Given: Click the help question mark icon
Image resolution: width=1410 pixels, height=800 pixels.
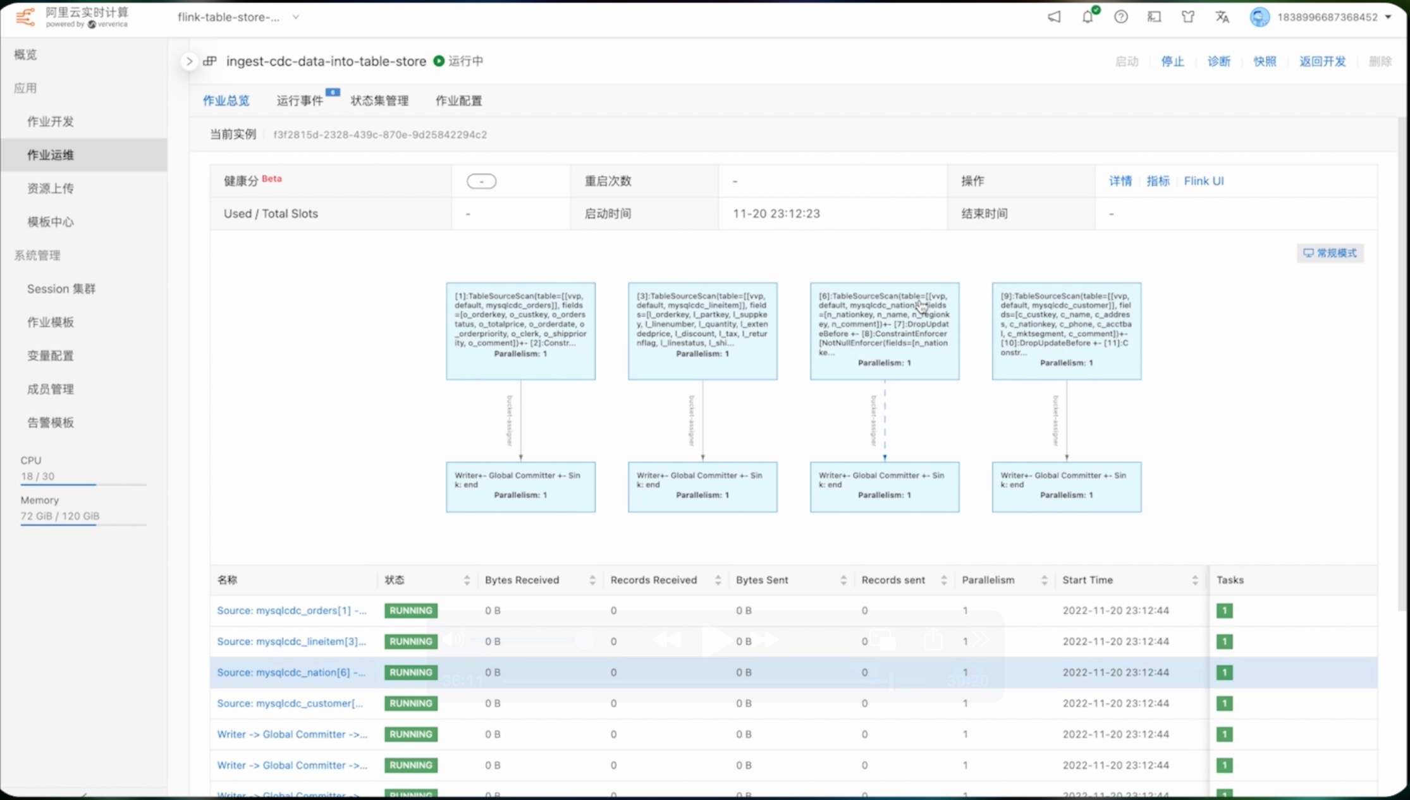Looking at the screenshot, I should tap(1121, 17).
